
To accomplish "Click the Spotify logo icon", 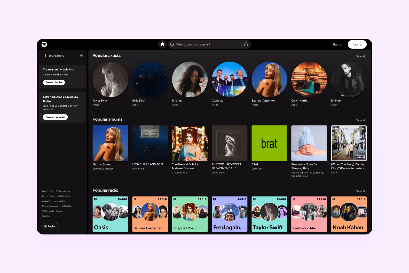I will (44, 44).
